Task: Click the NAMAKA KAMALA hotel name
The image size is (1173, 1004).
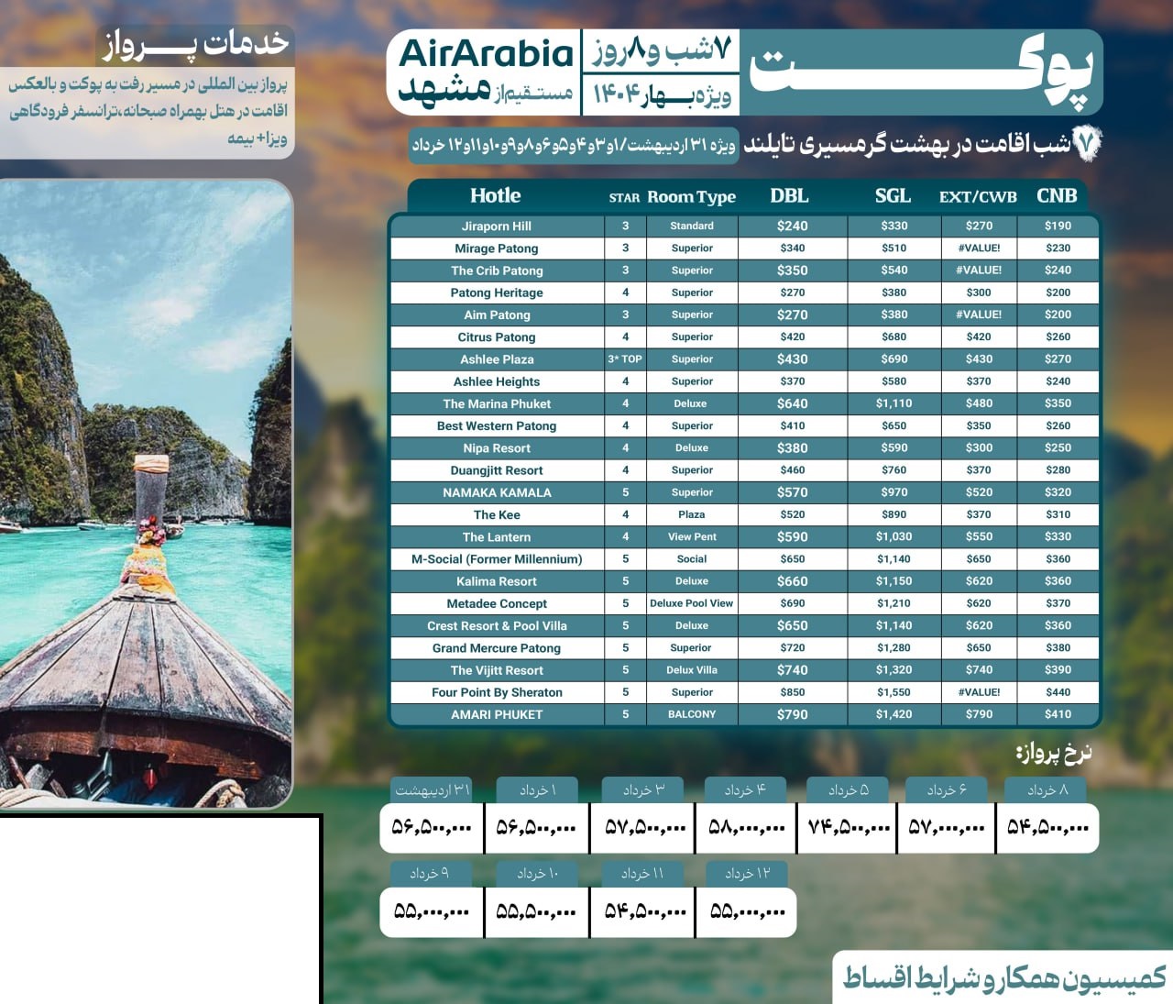Action: 497,492
